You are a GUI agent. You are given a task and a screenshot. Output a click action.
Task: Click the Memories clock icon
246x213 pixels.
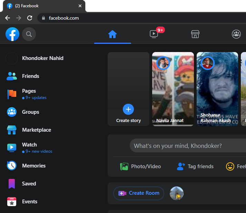click(12, 165)
